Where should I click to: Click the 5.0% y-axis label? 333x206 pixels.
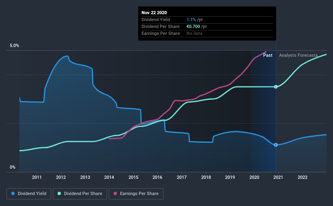(x=14, y=46)
